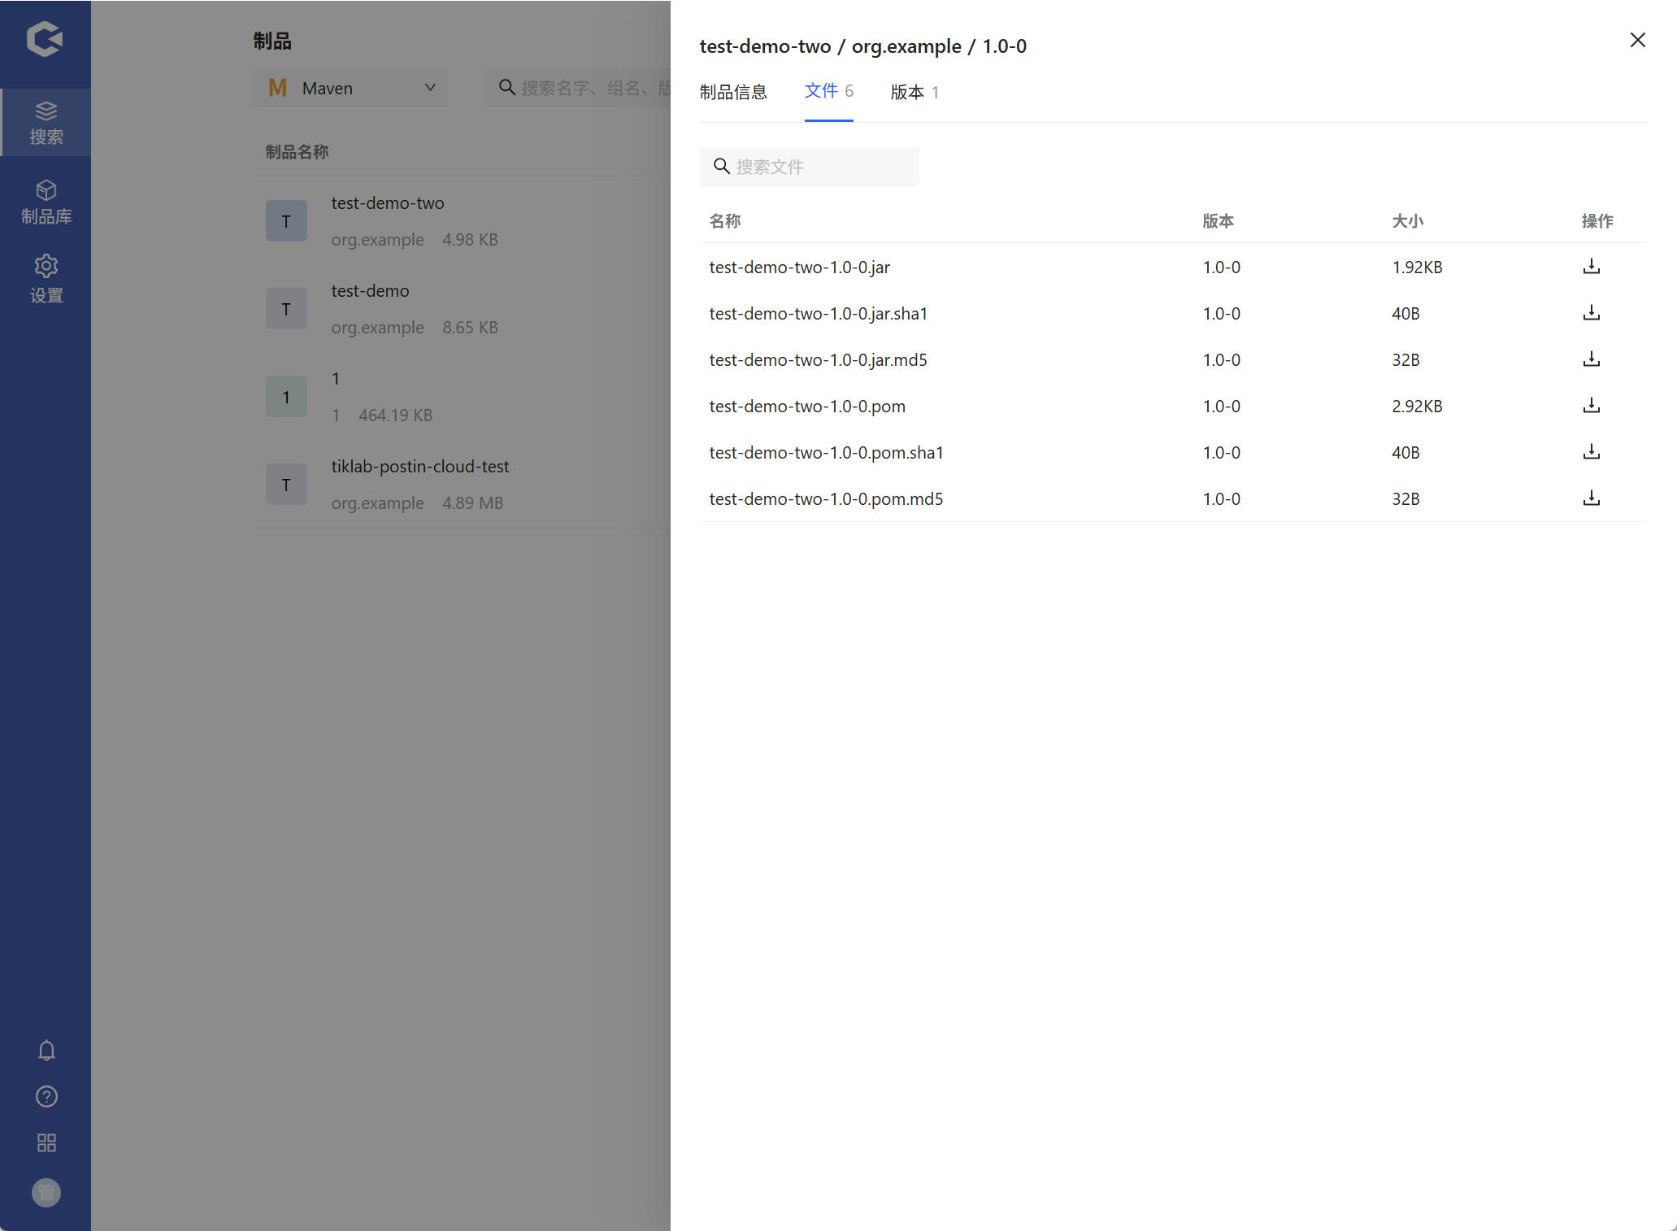Open 设置 settings in sidebar
The width and height of the screenshot is (1677, 1231).
coord(46,280)
